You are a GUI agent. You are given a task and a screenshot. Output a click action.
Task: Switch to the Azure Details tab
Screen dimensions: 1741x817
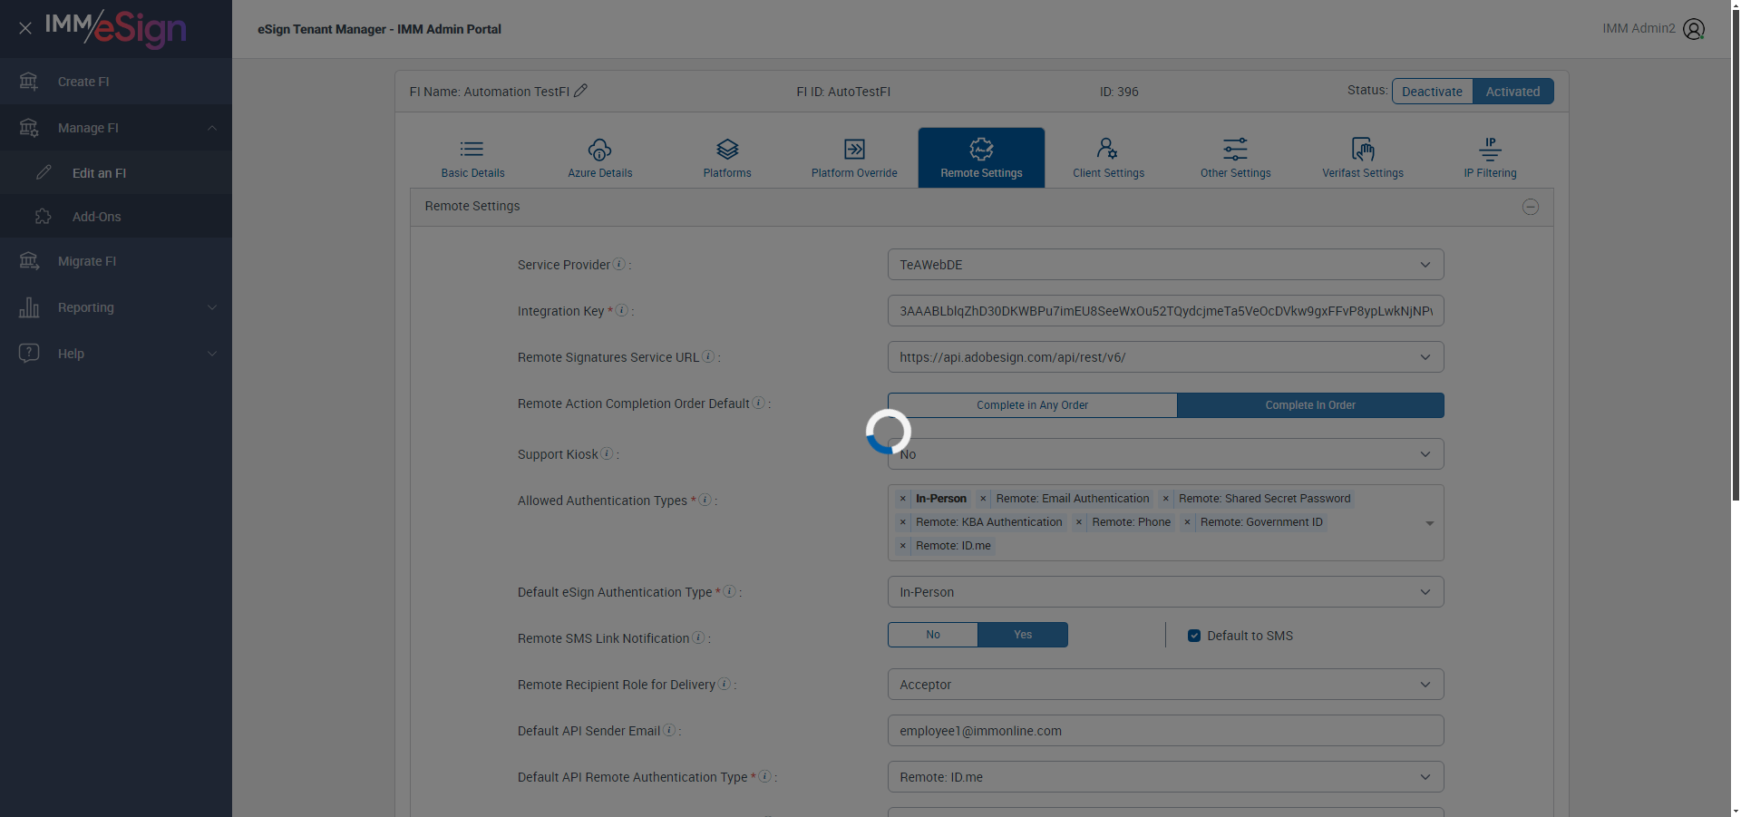click(x=600, y=158)
